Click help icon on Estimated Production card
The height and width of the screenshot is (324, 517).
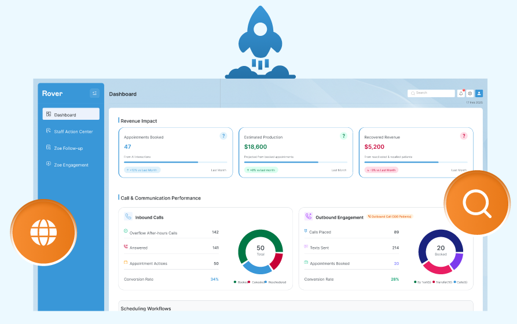click(x=343, y=136)
